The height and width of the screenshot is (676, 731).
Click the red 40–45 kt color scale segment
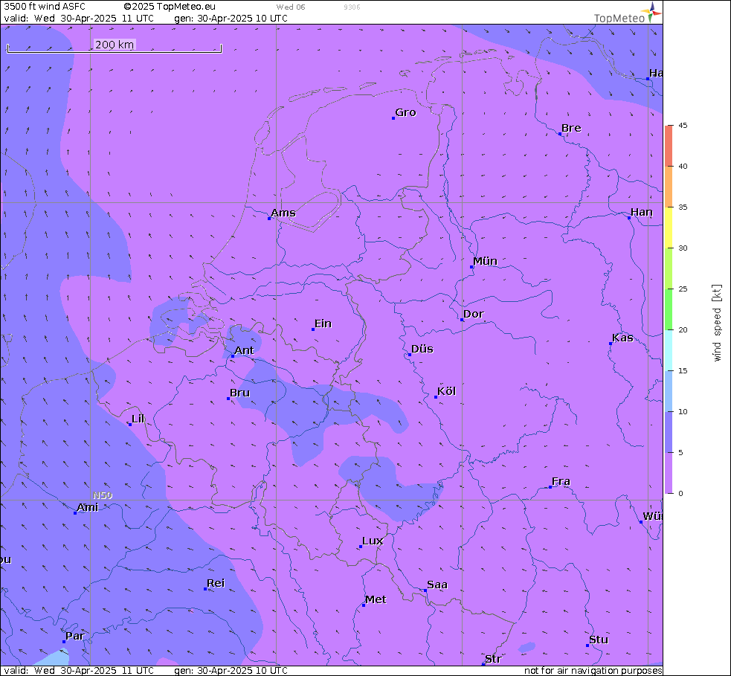point(669,146)
